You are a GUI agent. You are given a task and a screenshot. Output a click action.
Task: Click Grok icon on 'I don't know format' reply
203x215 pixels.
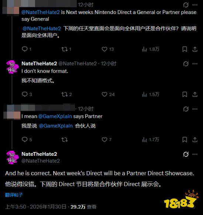click(186, 64)
